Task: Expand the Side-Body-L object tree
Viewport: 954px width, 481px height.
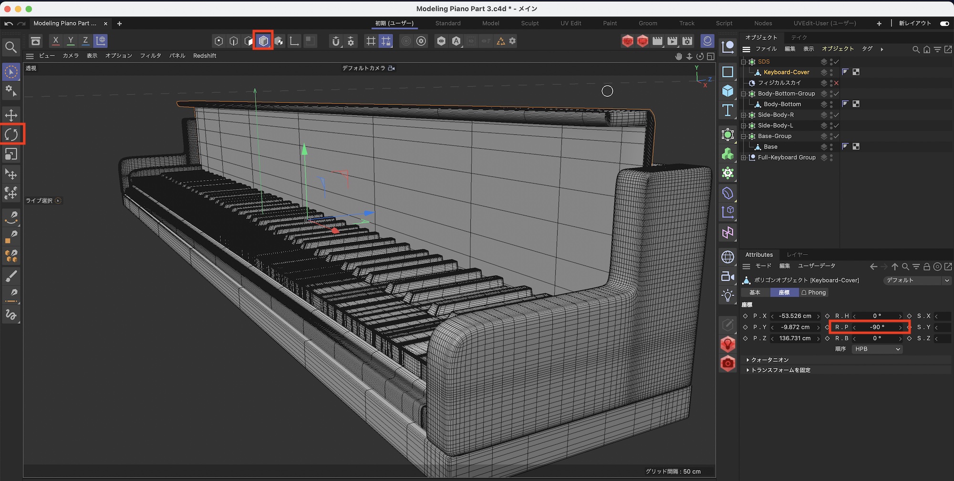Action: click(x=743, y=126)
